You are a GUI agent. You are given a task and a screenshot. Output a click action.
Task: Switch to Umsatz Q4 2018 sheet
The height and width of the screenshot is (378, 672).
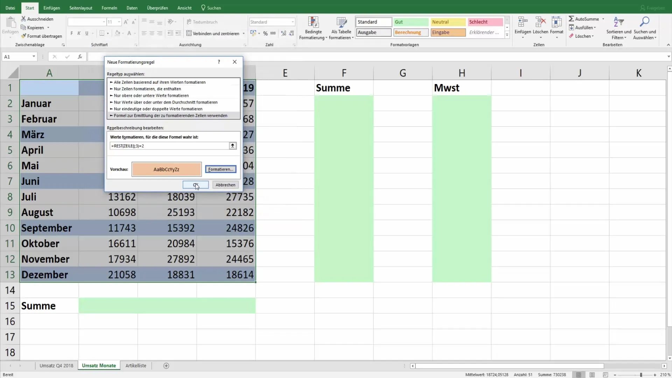point(56,366)
